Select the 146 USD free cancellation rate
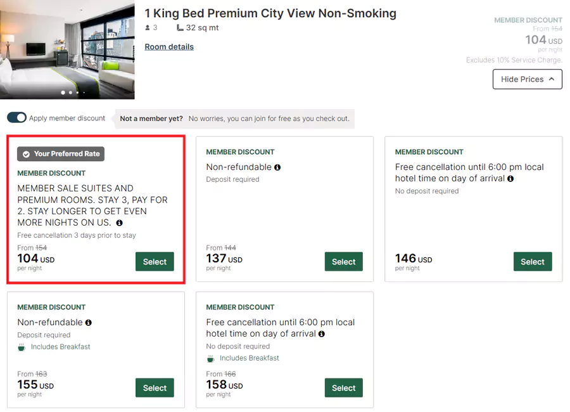The height and width of the screenshot is (412, 570). click(532, 262)
